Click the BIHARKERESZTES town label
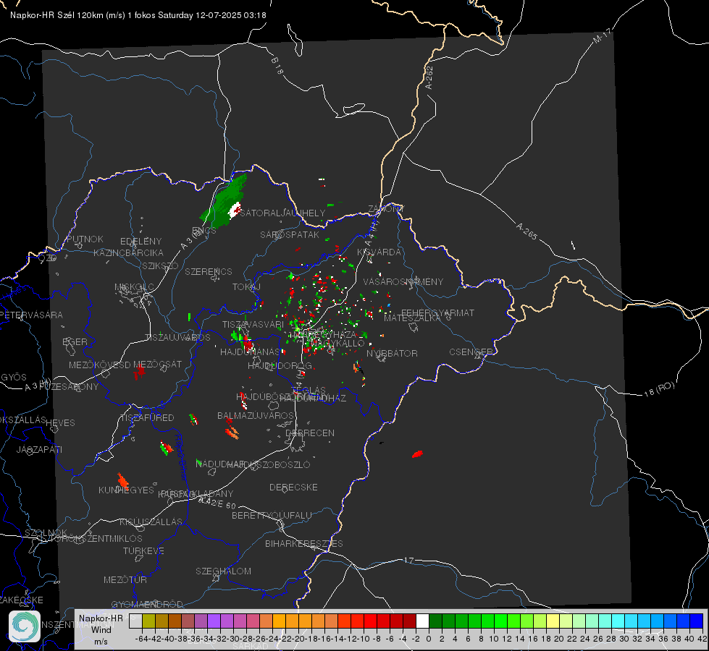 (304, 543)
